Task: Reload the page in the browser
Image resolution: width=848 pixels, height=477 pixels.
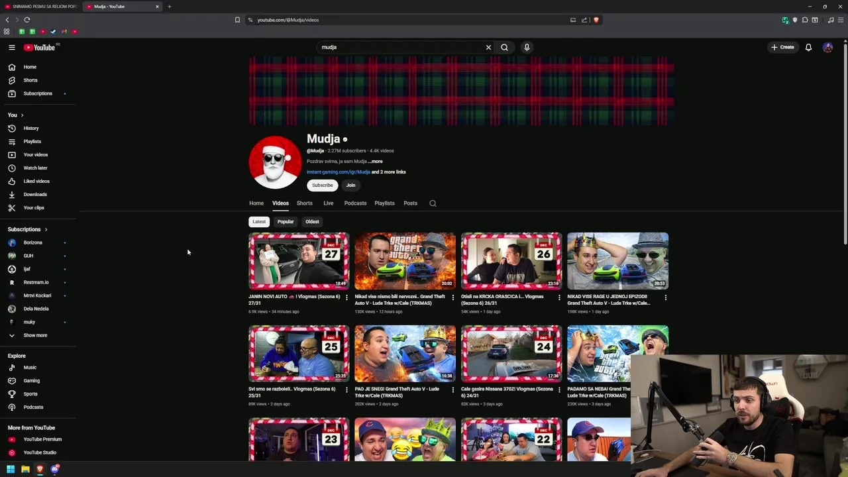Action: [x=27, y=20]
